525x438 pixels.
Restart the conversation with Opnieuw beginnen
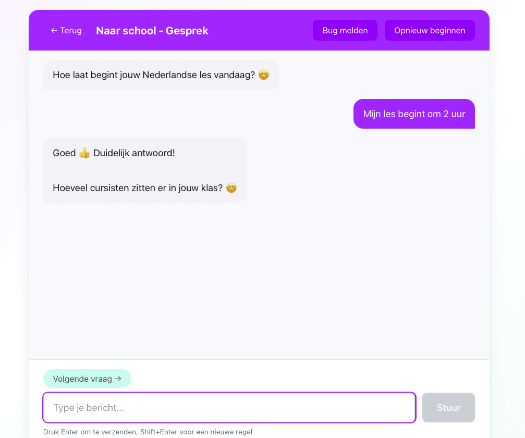tap(430, 30)
